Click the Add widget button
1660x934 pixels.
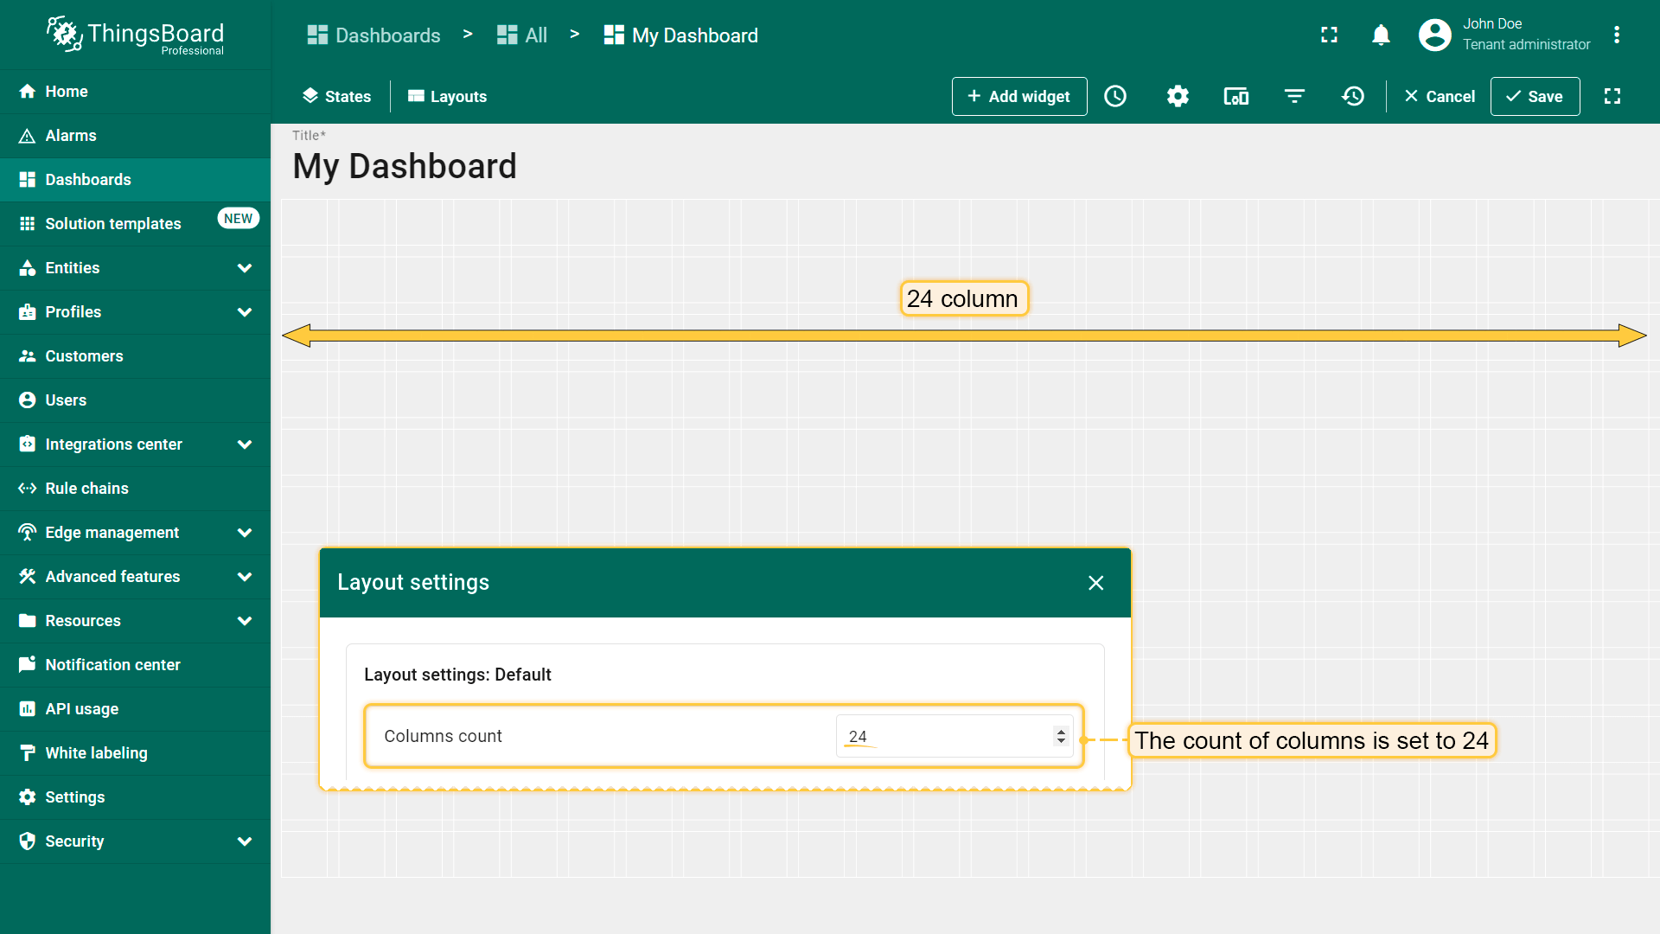1018,96
